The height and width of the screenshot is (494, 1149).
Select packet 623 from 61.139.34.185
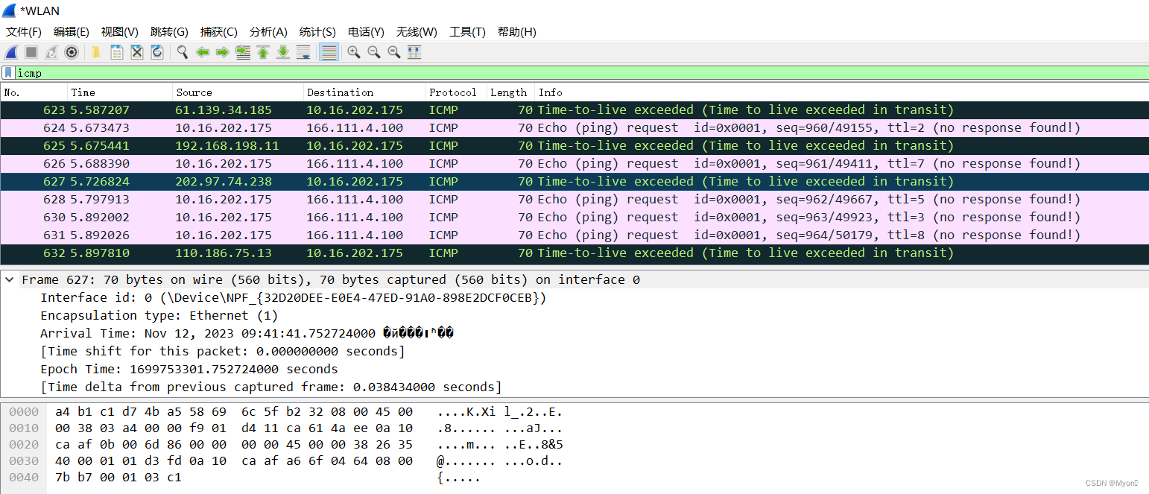click(574, 110)
